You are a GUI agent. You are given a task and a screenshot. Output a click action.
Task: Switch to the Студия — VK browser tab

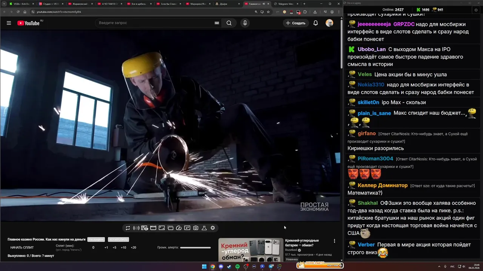[x=51, y=4]
